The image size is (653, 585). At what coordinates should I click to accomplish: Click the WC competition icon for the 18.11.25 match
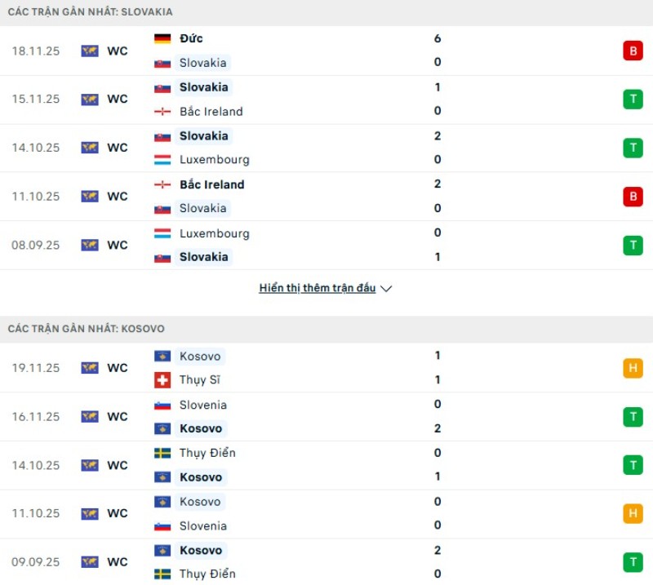pos(90,51)
